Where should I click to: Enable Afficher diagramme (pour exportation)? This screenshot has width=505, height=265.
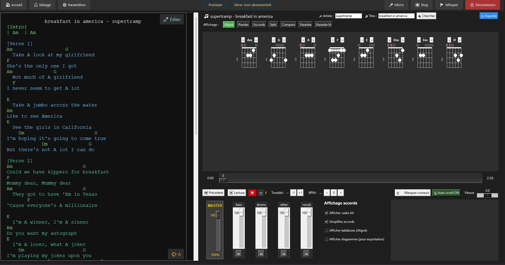click(x=326, y=239)
